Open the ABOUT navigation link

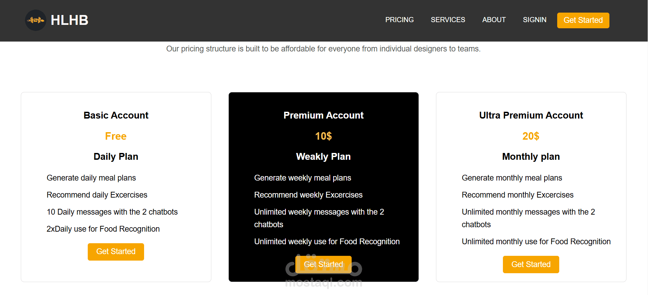coord(494,20)
